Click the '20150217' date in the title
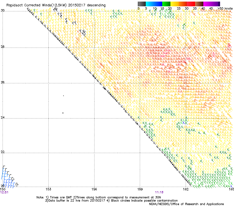Screen dimensions: 234x206 pos(77,5)
